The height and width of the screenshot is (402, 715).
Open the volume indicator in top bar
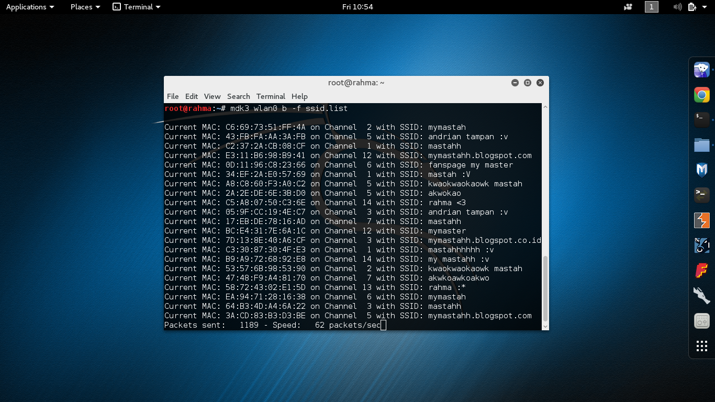[x=677, y=7]
